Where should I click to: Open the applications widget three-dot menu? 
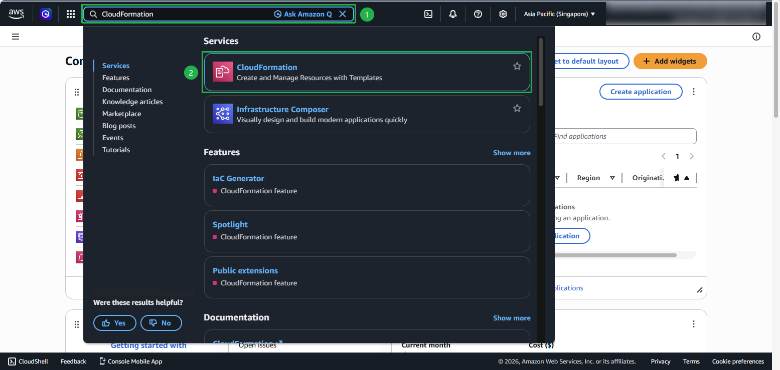tap(694, 92)
